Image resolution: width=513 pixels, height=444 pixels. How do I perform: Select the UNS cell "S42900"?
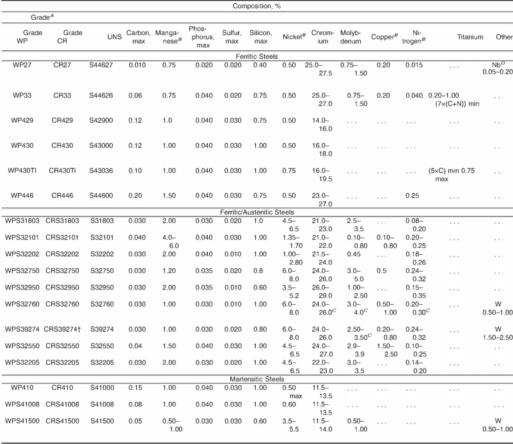(101, 120)
